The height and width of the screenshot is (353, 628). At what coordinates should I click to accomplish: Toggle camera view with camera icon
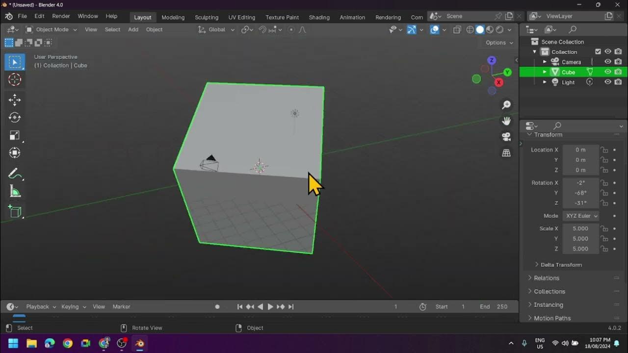coord(506,137)
